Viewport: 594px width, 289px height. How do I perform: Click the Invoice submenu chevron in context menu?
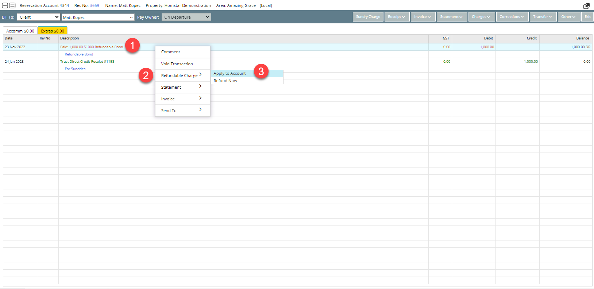pos(200,98)
